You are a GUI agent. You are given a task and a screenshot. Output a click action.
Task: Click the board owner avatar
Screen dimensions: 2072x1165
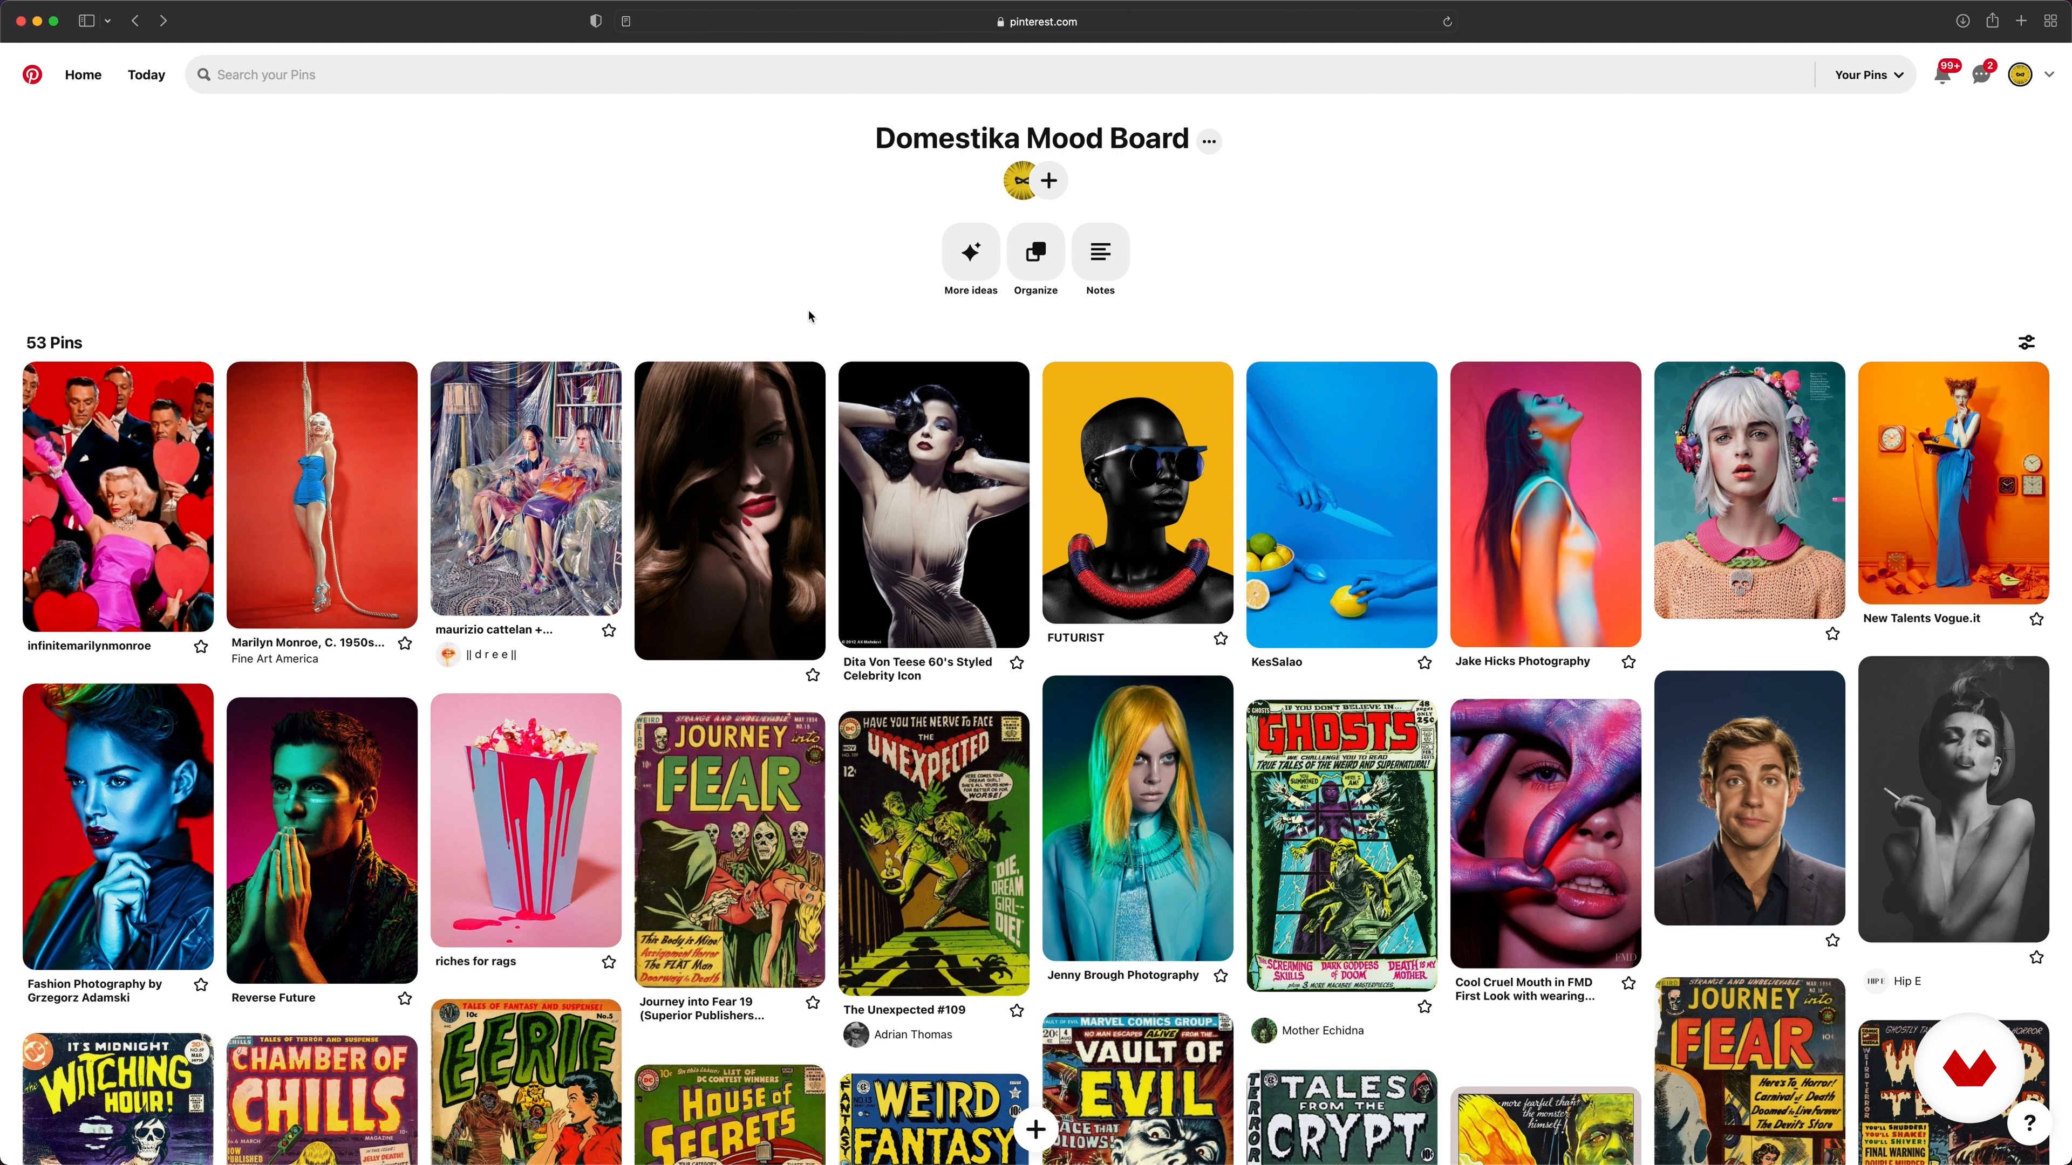[x=1020, y=181]
